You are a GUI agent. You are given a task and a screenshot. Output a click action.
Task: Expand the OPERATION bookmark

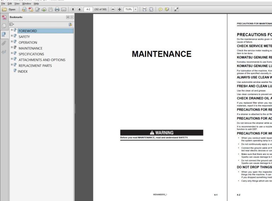pos(12,42)
